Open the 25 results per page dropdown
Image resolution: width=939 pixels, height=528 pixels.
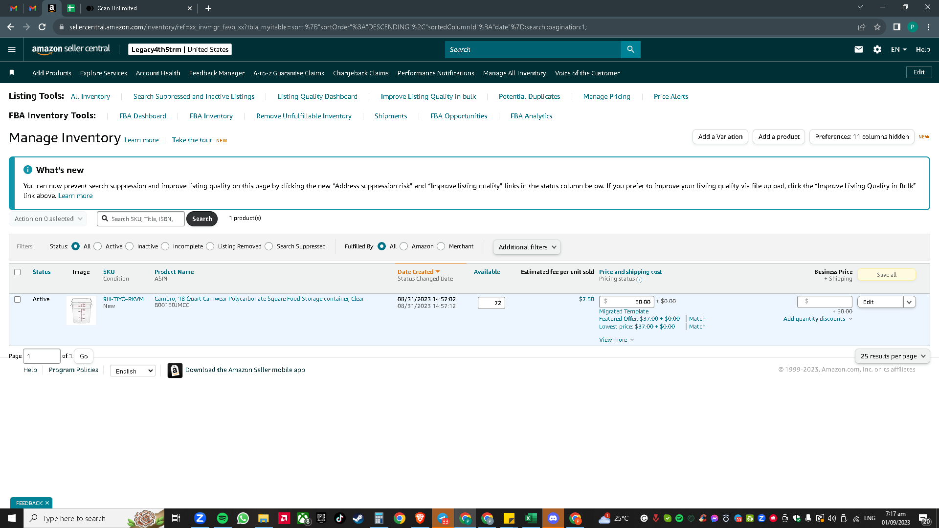(x=892, y=356)
